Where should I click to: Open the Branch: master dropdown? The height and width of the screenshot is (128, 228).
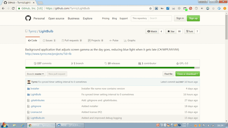[x=35, y=74]
